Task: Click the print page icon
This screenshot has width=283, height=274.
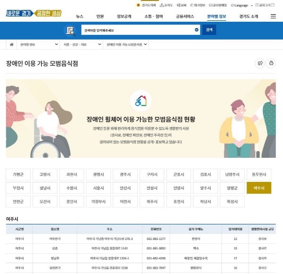Action: (x=271, y=63)
